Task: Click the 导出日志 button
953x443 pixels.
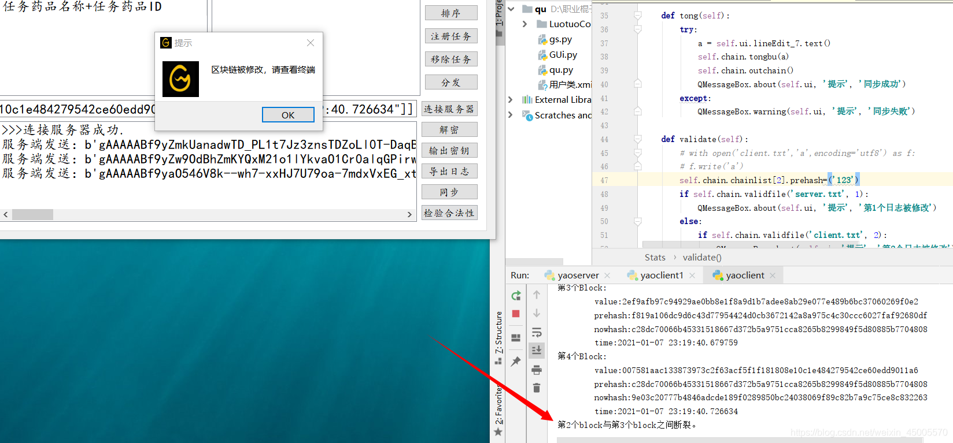Action: 449,171
